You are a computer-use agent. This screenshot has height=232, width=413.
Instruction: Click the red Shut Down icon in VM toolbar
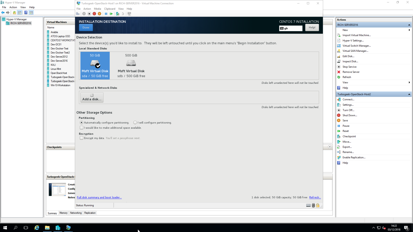coord(94,14)
